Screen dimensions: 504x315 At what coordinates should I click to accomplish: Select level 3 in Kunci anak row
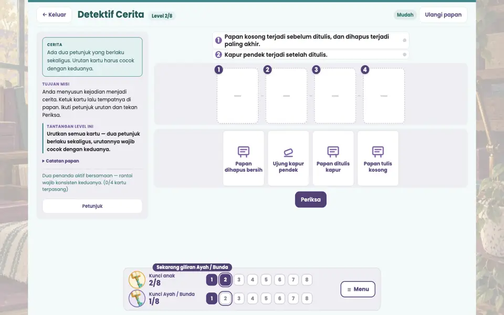pos(239,280)
